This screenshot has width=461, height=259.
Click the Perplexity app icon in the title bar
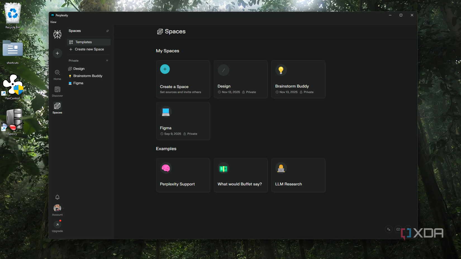53,15
